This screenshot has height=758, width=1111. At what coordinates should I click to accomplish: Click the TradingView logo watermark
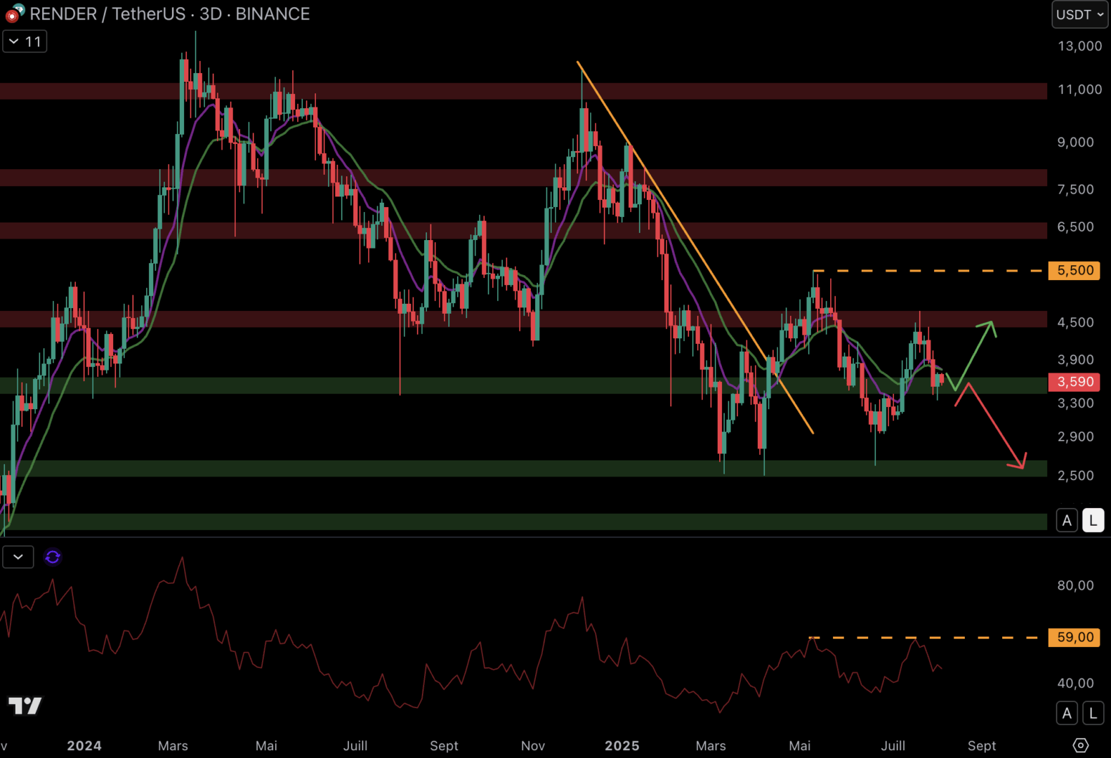pos(25,705)
